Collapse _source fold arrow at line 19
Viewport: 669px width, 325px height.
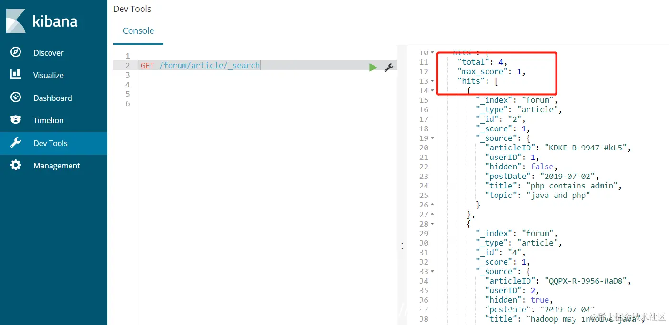pyautogui.click(x=432, y=138)
